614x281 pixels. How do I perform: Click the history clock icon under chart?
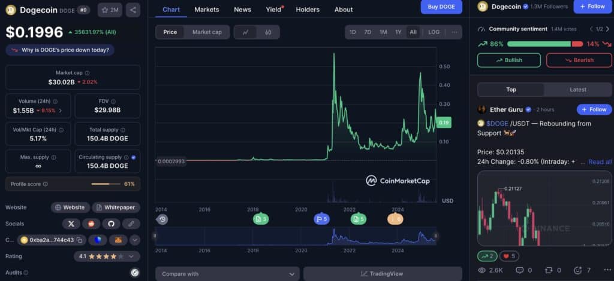(x=162, y=219)
